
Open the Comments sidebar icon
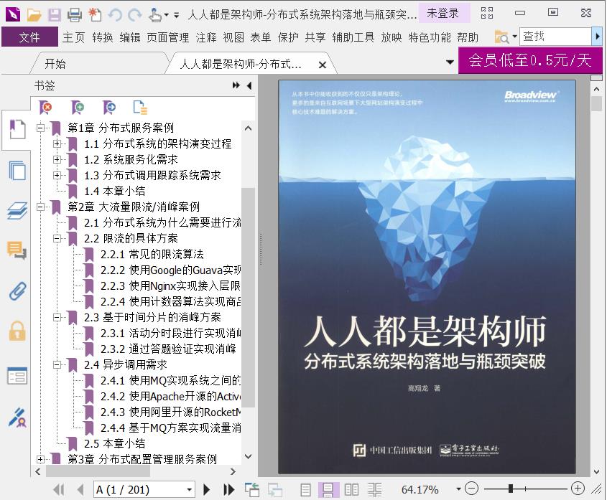[x=17, y=250]
